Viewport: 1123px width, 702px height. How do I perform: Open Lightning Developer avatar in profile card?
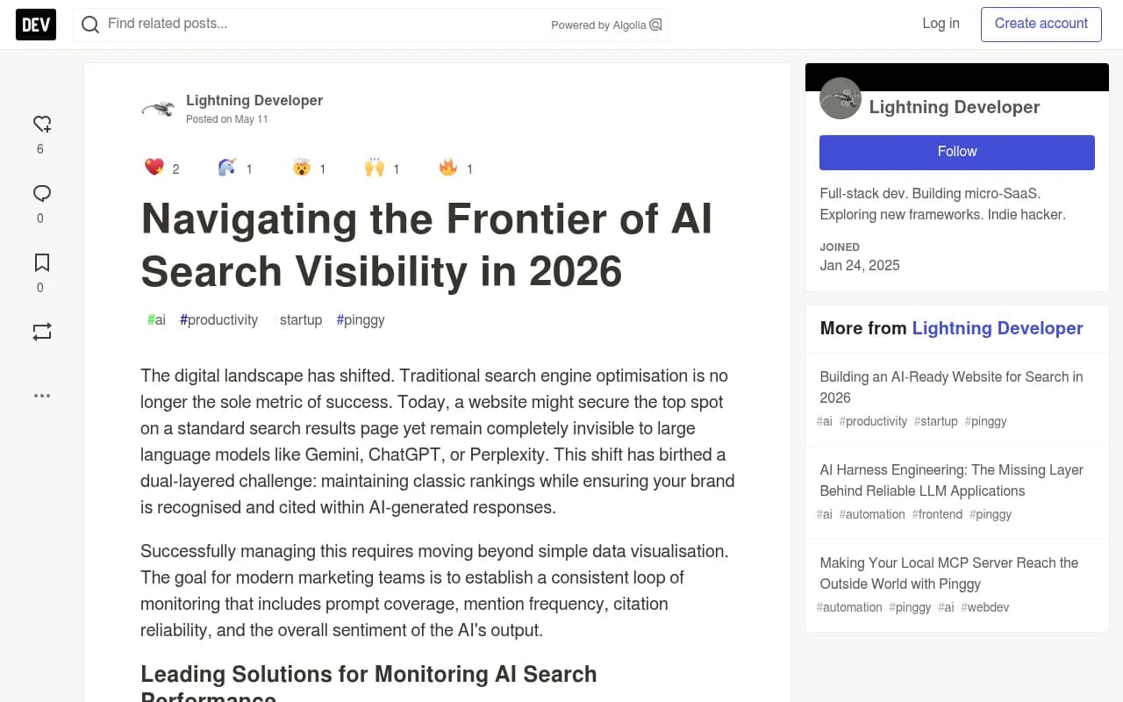coord(840,98)
